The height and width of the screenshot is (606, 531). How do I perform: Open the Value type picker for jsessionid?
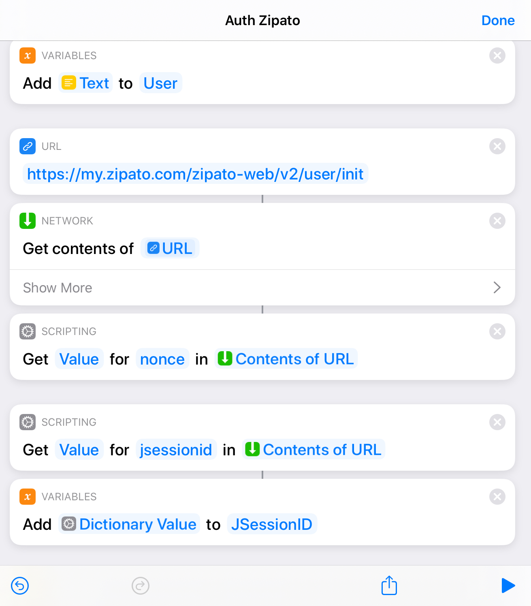pos(79,450)
